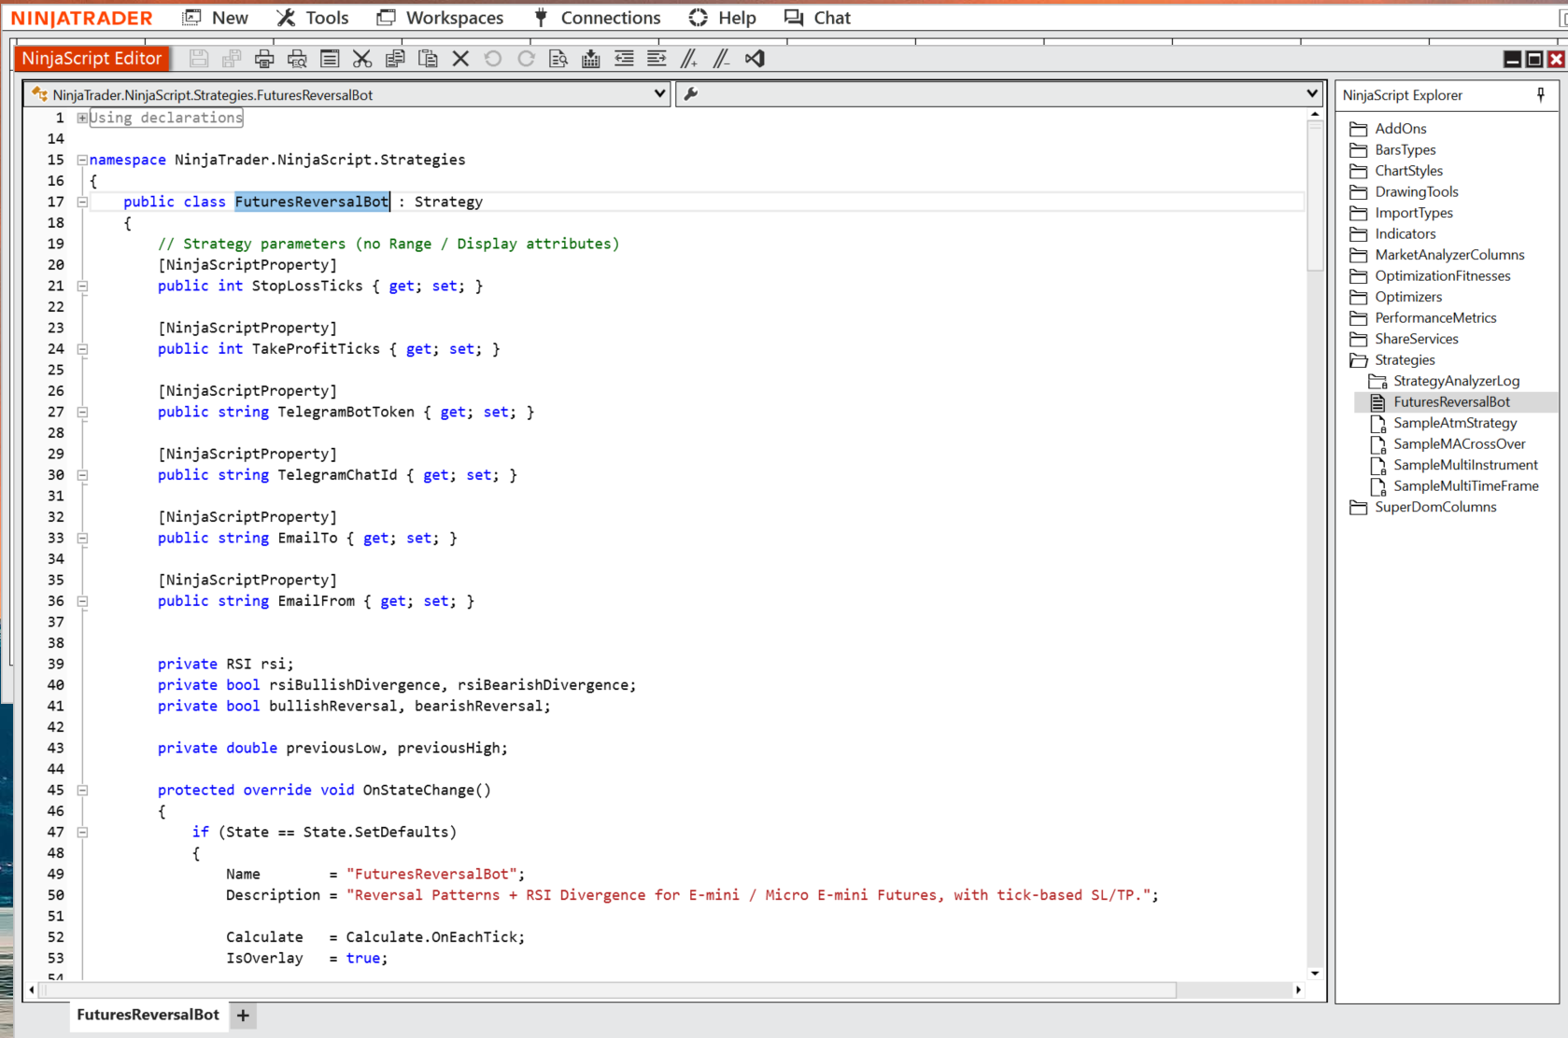Screen dimensions: 1568x1038
Task: Open Find and Replace via the toolbar icon
Action: [x=558, y=59]
